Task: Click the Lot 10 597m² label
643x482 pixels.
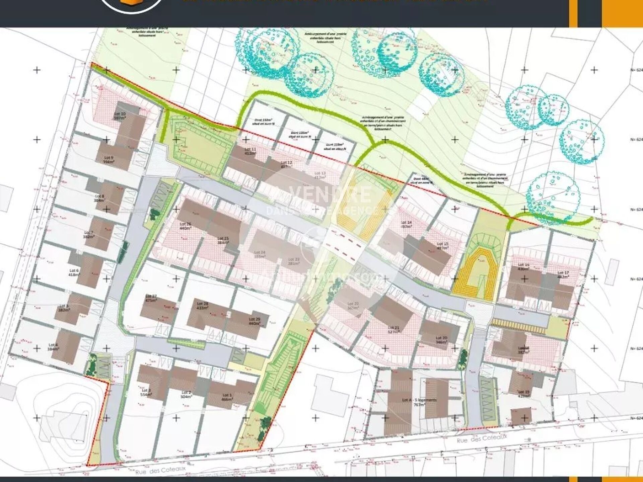Action: [120, 116]
